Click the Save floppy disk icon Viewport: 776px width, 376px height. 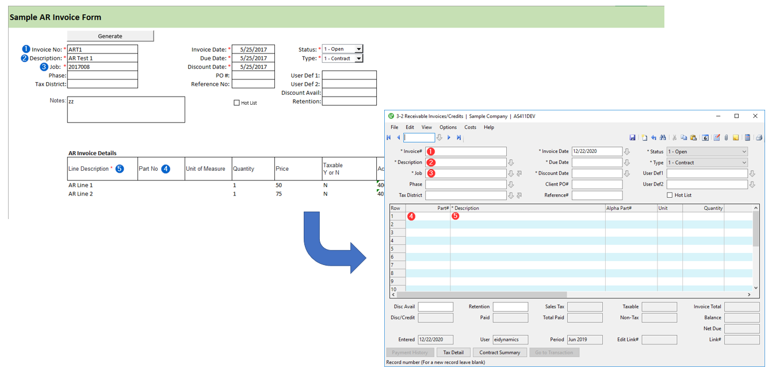click(632, 137)
